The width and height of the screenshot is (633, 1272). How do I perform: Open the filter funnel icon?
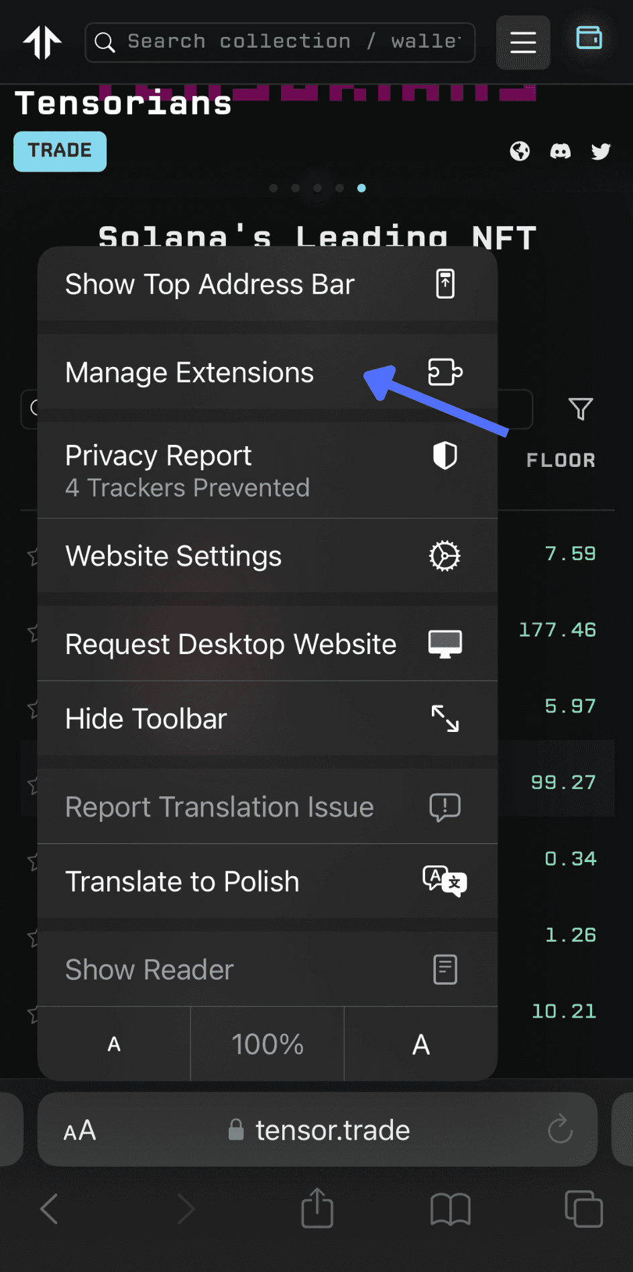pyautogui.click(x=580, y=409)
